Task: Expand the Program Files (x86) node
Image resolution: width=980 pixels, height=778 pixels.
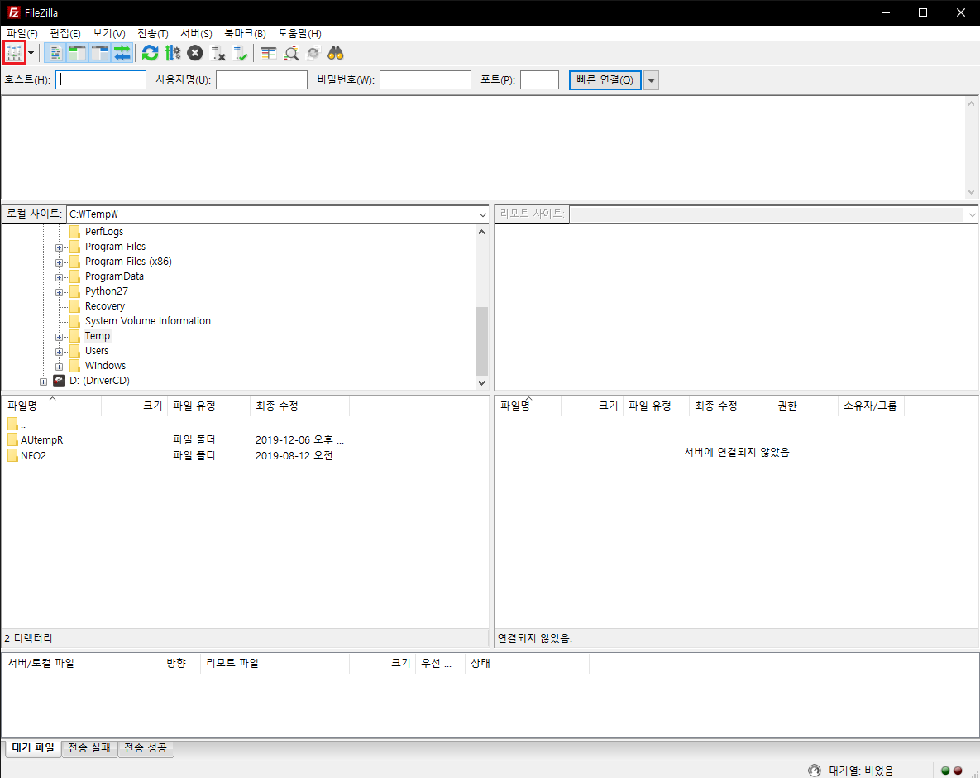Action: point(59,262)
